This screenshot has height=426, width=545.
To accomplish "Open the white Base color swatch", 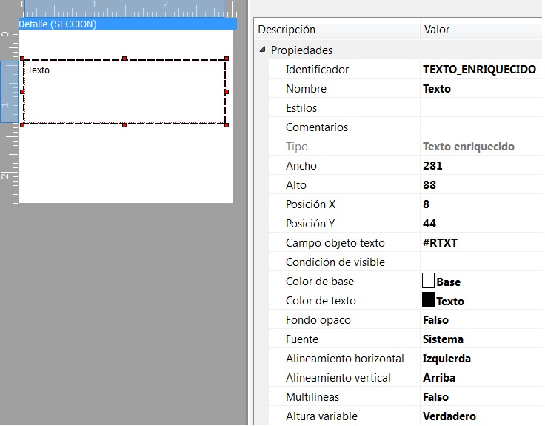I will pos(428,281).
